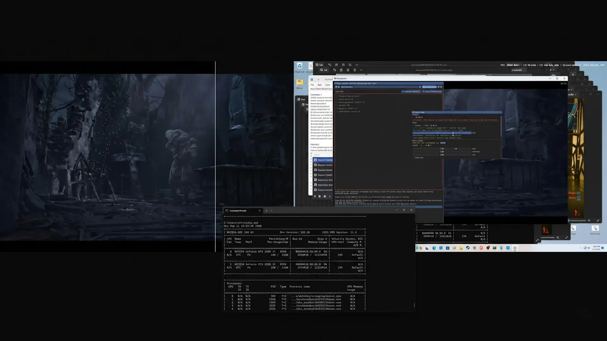
Task: Click the pin icon right of highlighted debug button
Action: [x=438, y=87]
